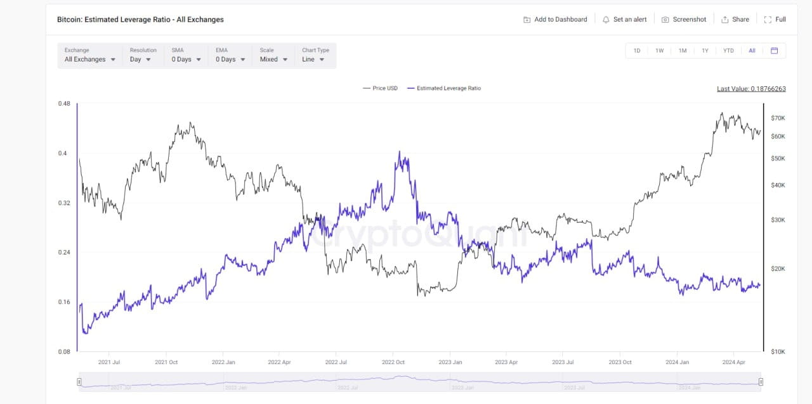Screen dimensions: 812x404
Task: Click the Add to Dashboard icon
Action: pyautogui.click(x=527, y=20)
